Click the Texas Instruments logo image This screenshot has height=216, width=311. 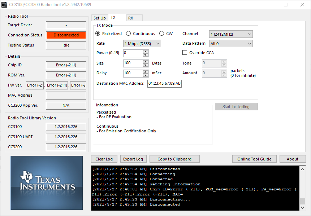tap(47, 183)
